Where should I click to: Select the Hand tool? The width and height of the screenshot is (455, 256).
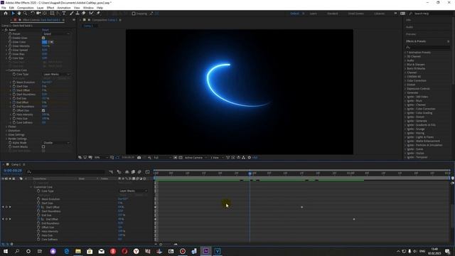point(19,14)
